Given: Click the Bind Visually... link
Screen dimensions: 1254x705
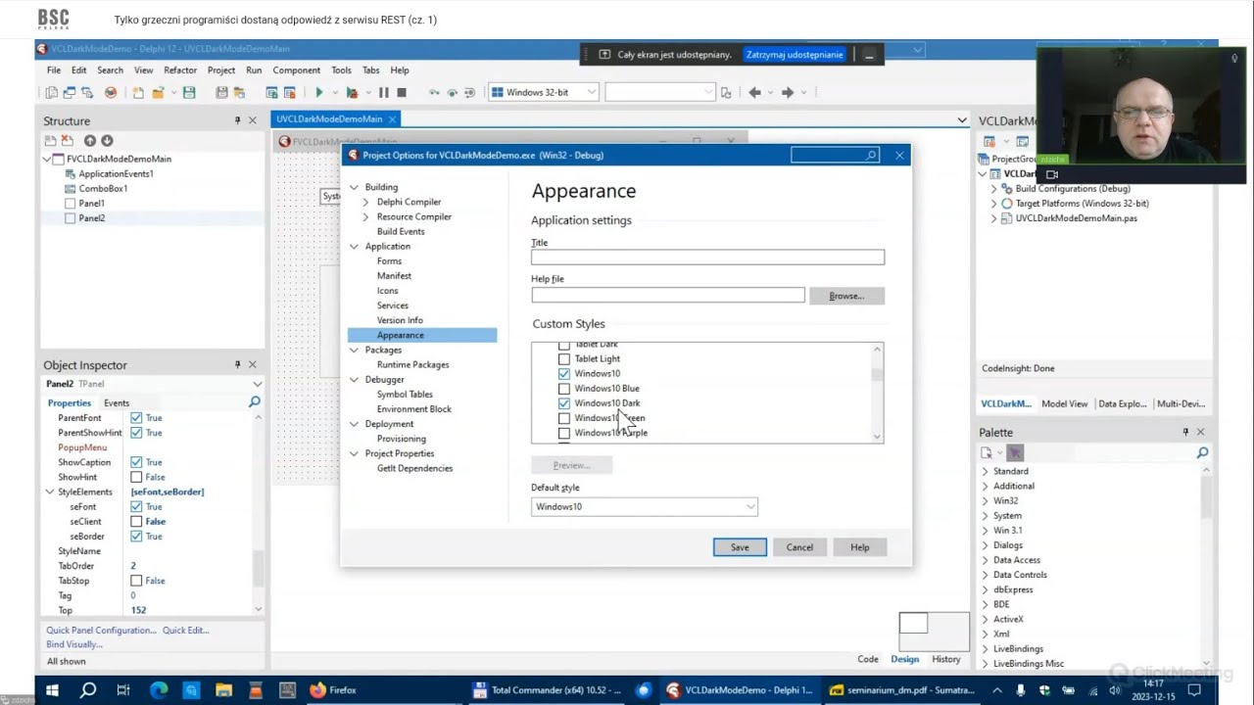Looking at the screenshot, I should pyautogui.click(x=74, y=644).
